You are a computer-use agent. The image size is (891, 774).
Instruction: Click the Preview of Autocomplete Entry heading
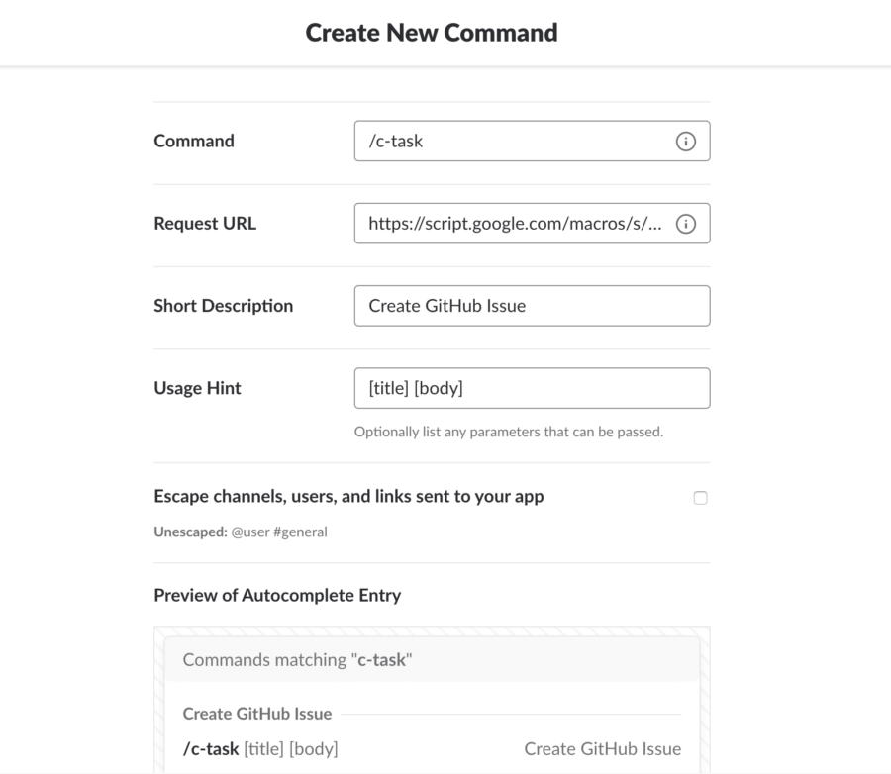tap(274, 595)
